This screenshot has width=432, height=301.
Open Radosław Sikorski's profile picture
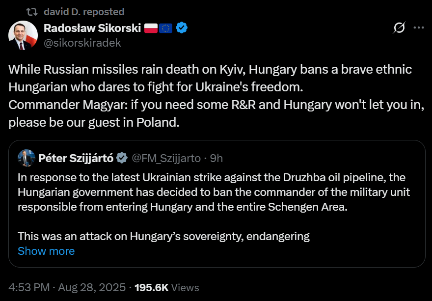pos(23,35)
